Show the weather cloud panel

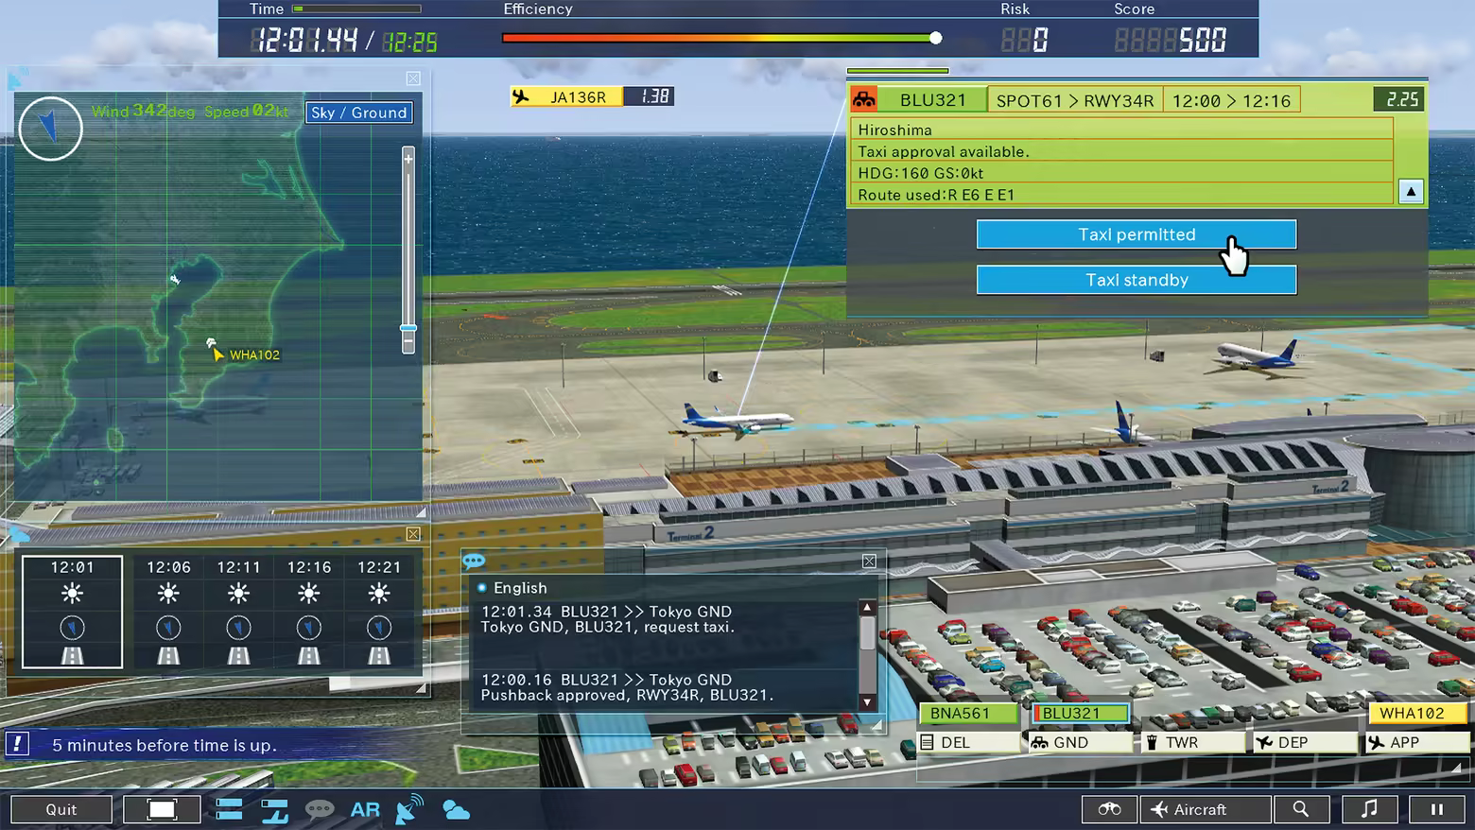456,810
